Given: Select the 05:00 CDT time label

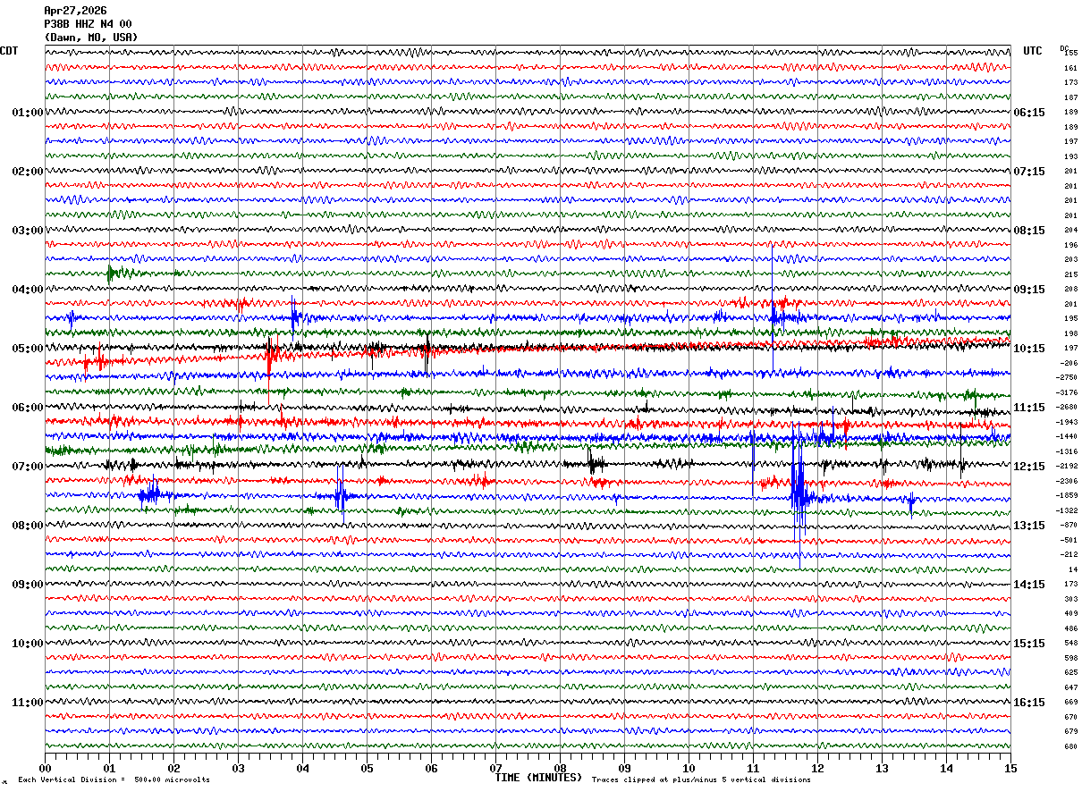Looking at the screenshot, I should [x=27, y=349].
